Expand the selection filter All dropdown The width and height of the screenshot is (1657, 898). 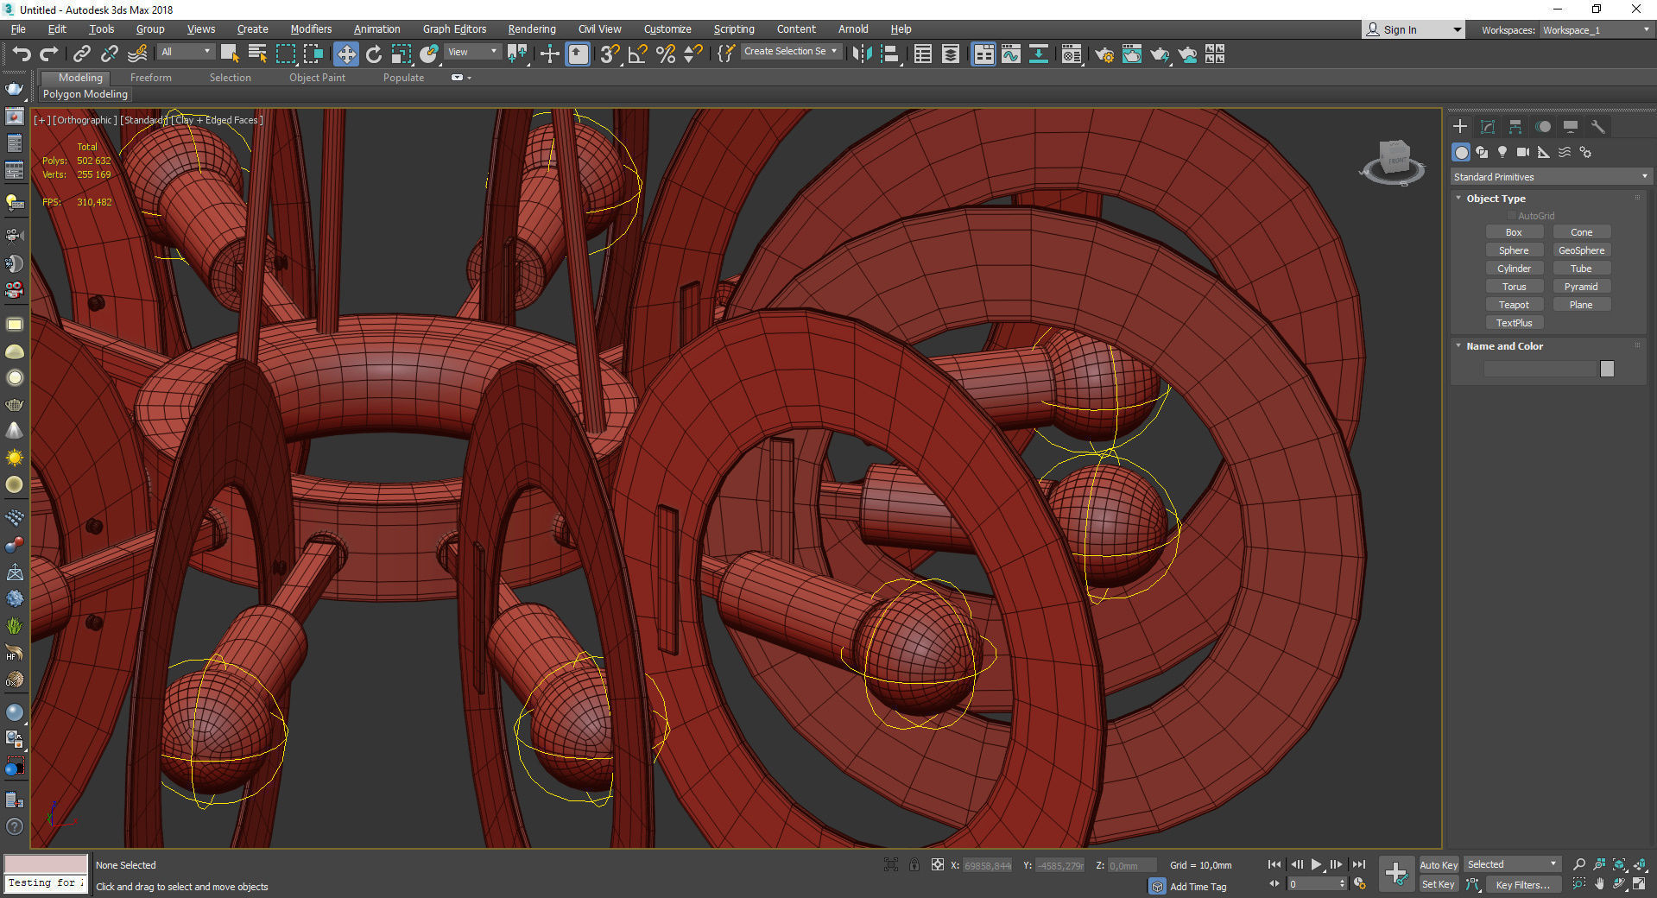click(186, 52)
